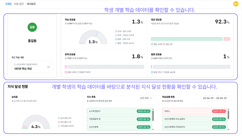Click the green 정답 12개 legend marker
Screen dimensions: 242x136
[x=152, y=44]
